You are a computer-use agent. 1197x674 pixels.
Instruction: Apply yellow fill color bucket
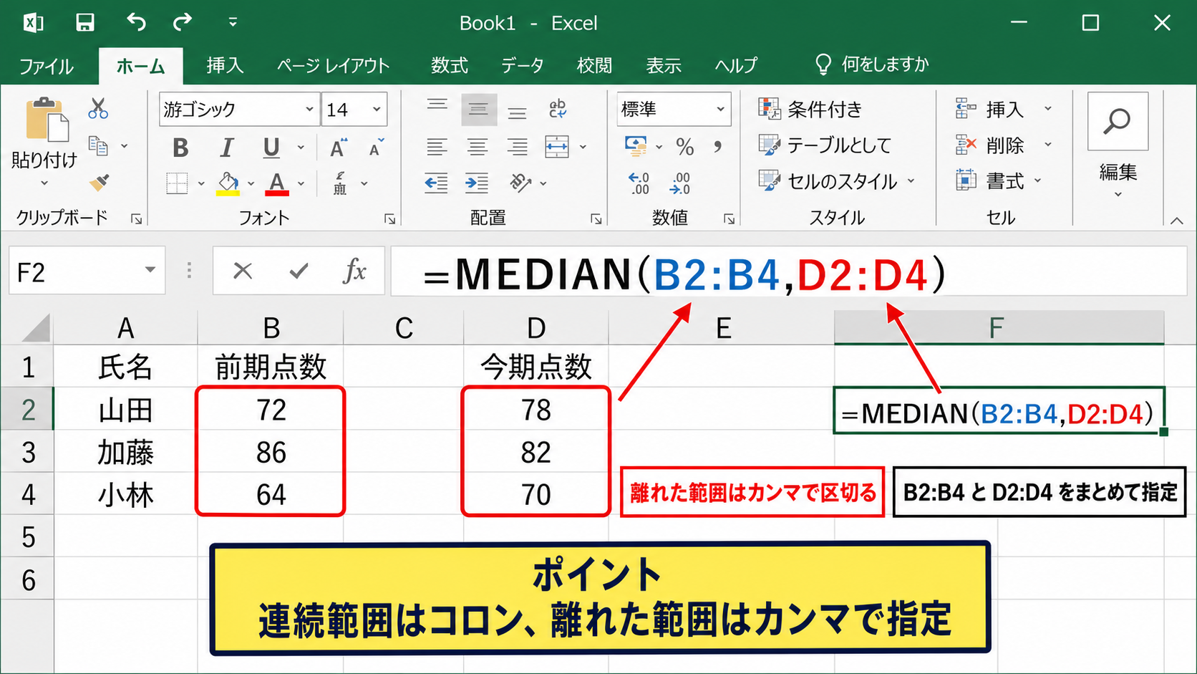(x=228, y=183)
